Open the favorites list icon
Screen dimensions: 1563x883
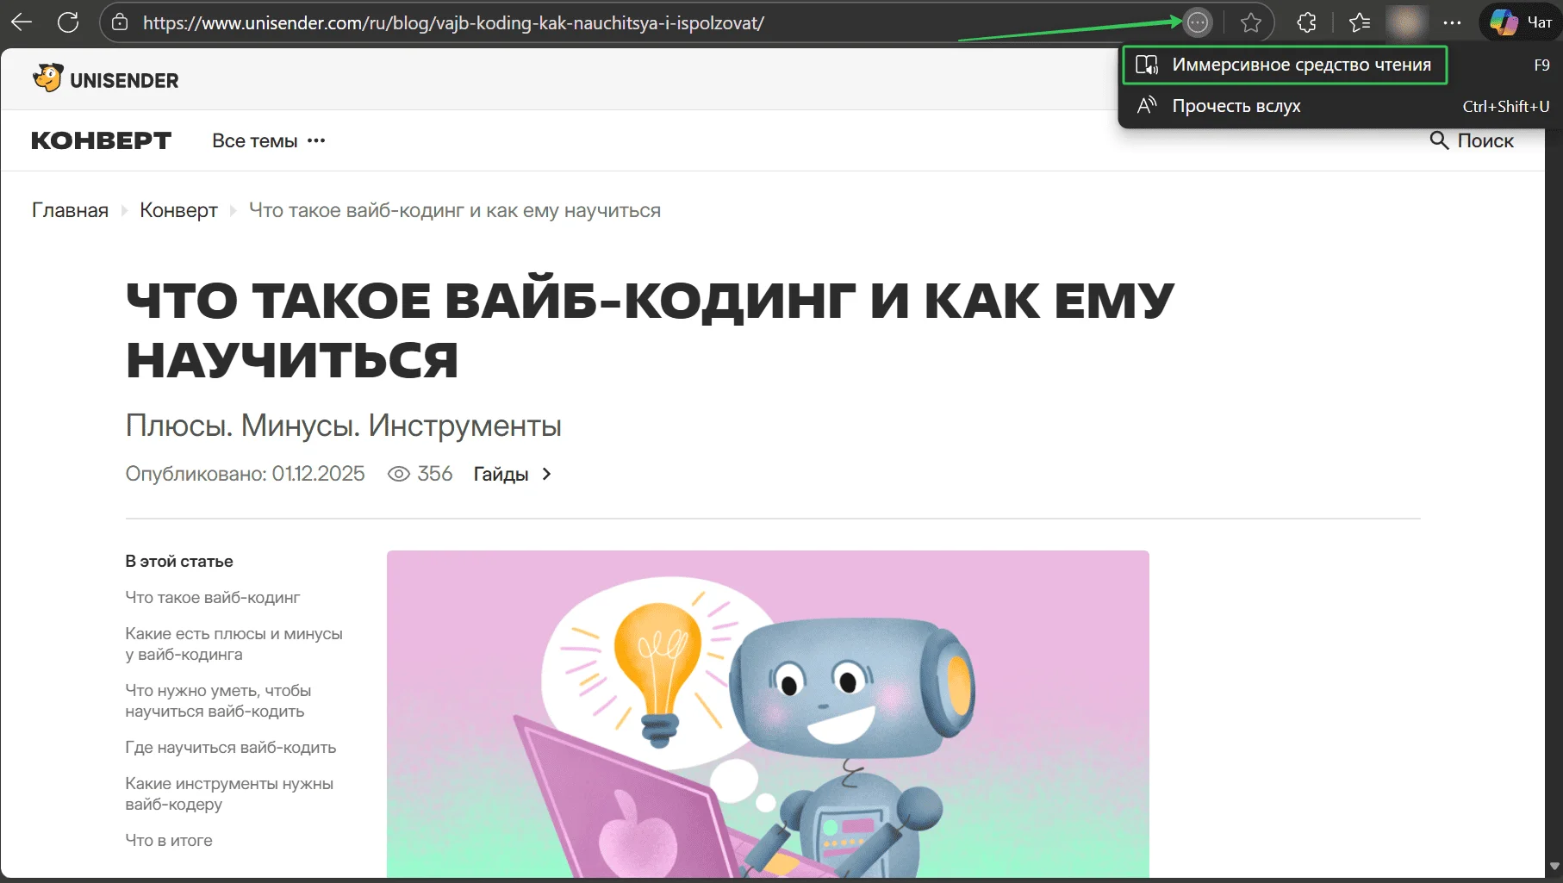coord(1360,22)
